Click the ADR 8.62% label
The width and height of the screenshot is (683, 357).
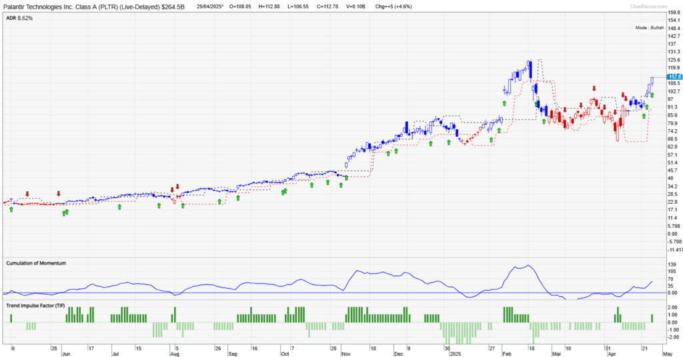click(x=19, y=18)
